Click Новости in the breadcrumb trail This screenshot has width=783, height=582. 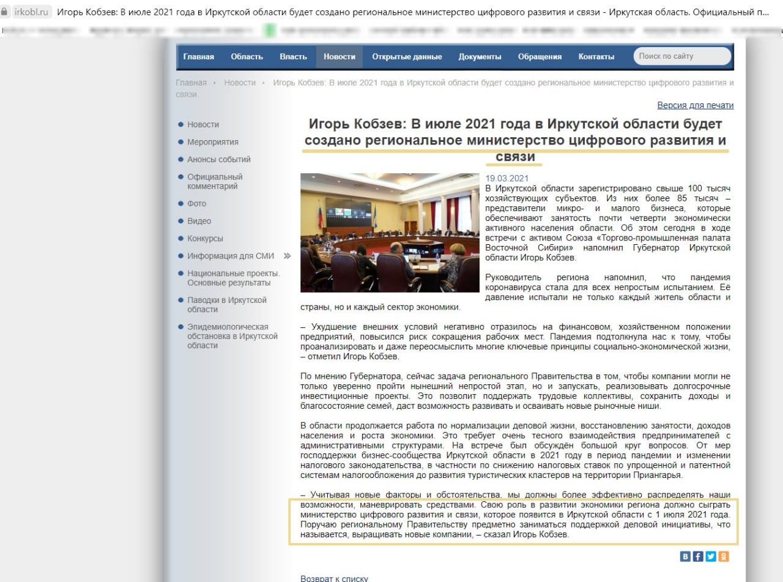(x=240, y=83)
